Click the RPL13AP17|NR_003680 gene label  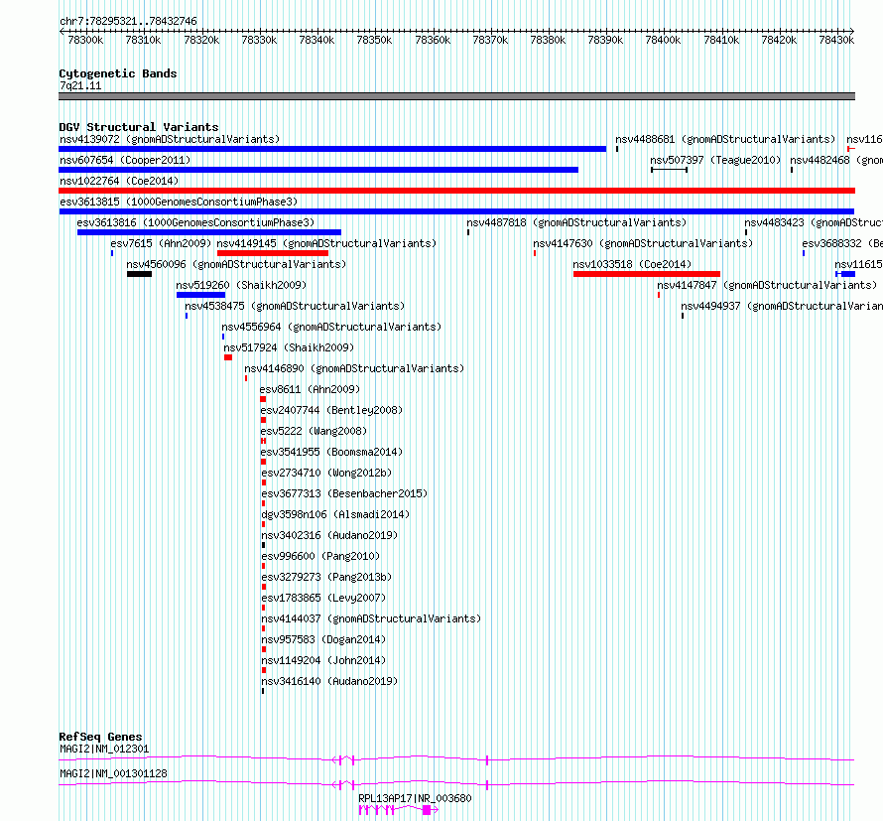tap(415, 798)
